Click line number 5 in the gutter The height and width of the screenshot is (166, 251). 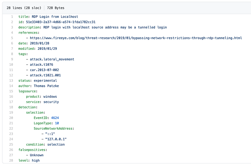[x=12, y=38]
